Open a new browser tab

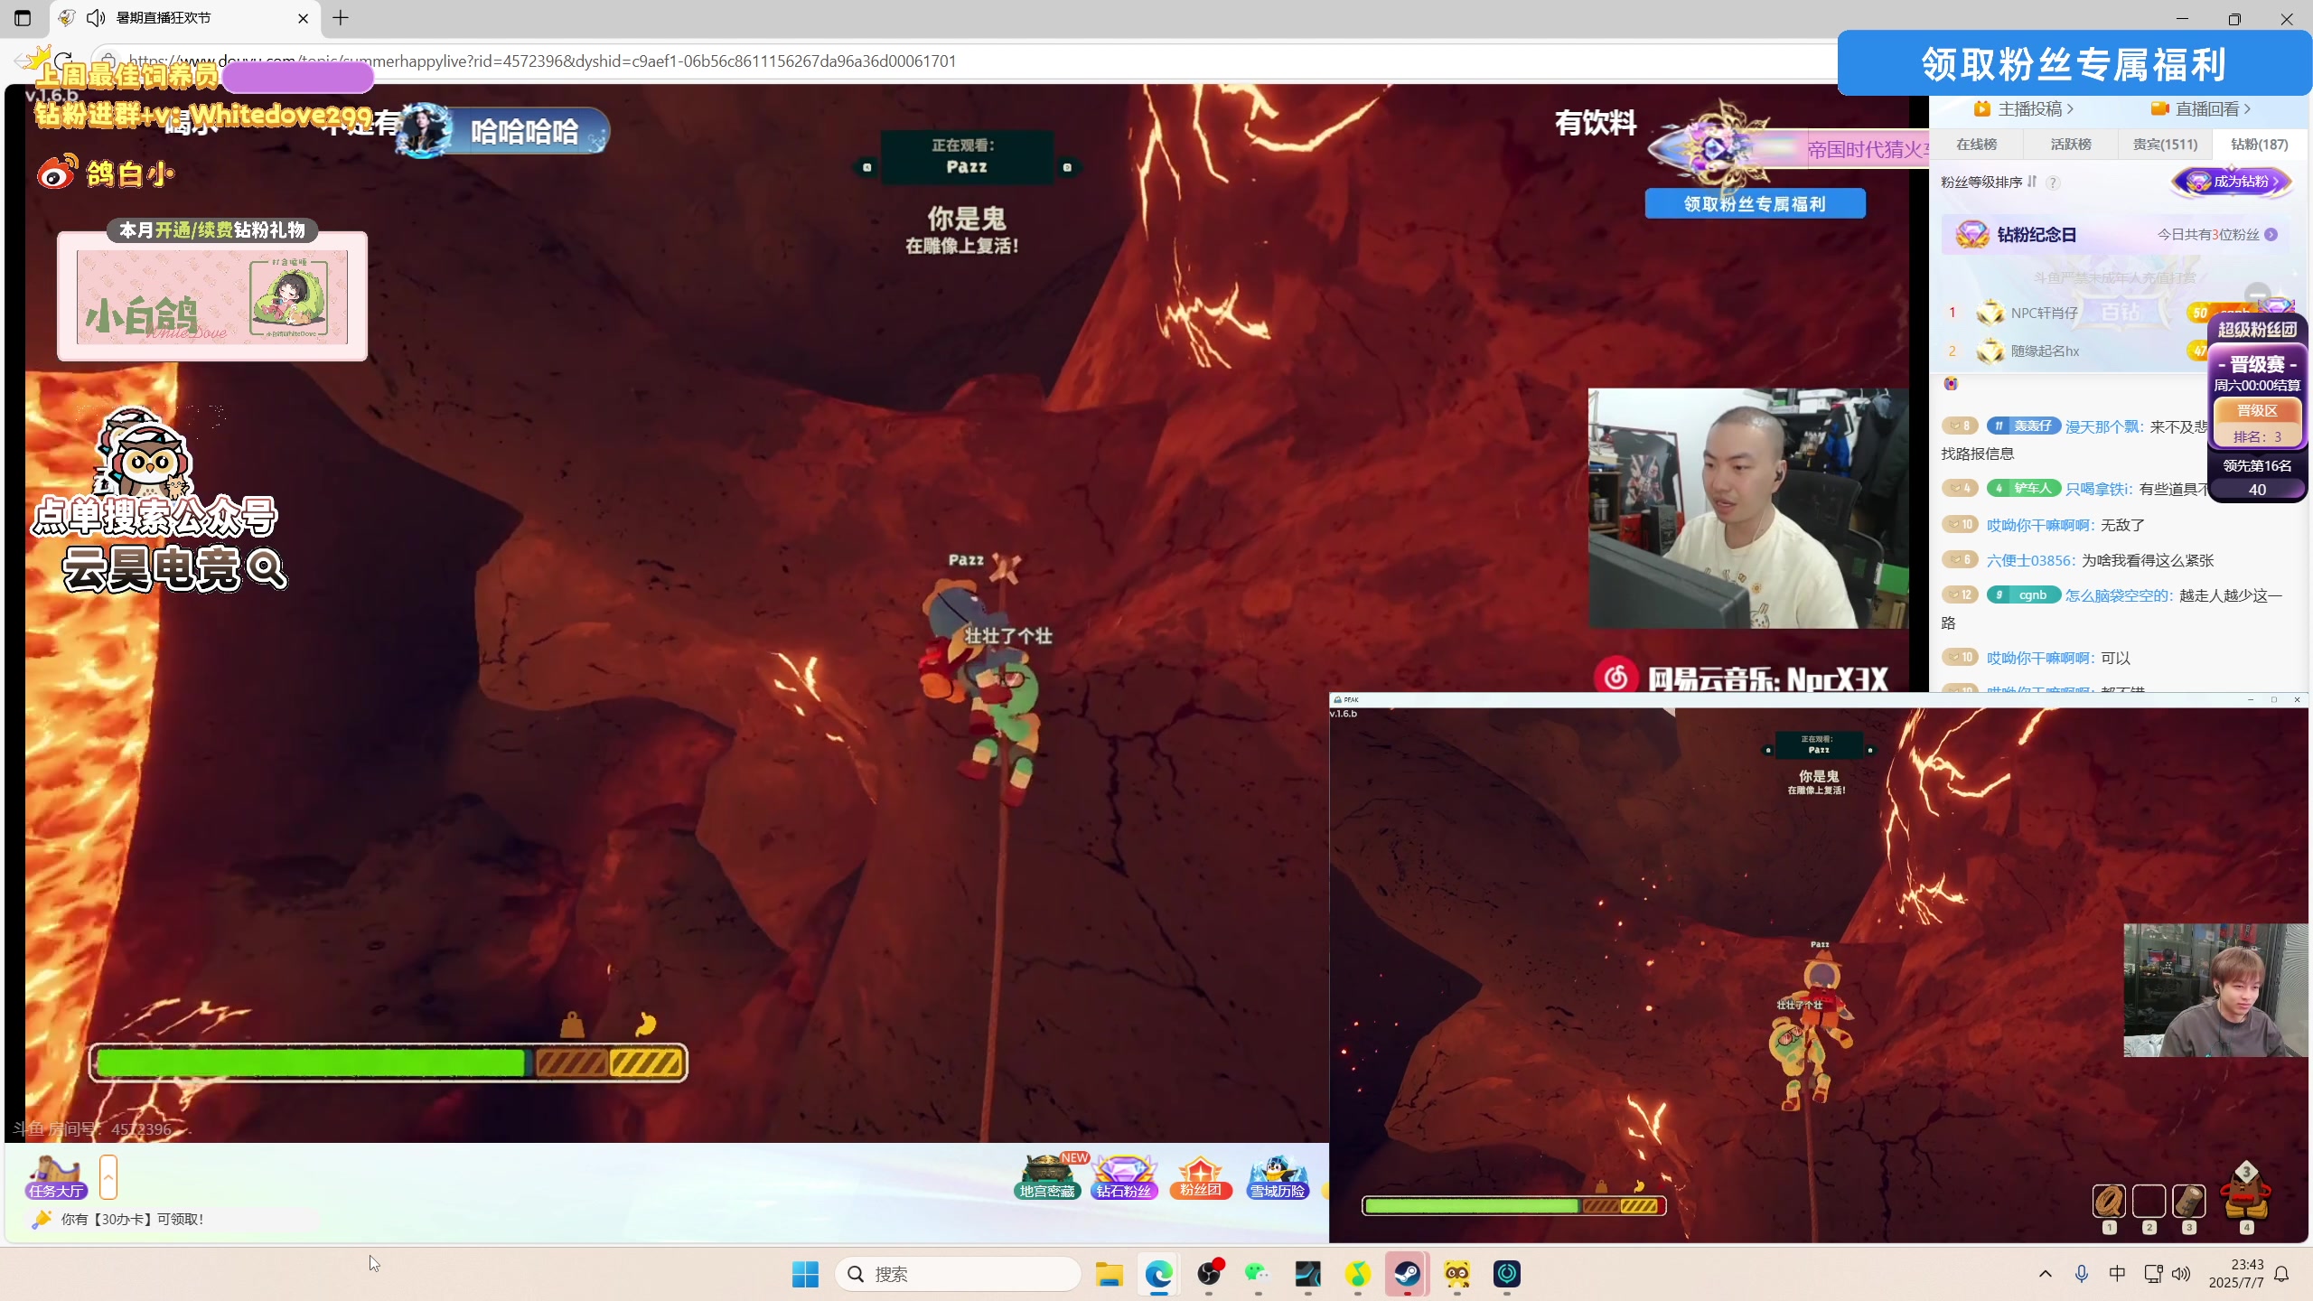[x=341, y=17]
